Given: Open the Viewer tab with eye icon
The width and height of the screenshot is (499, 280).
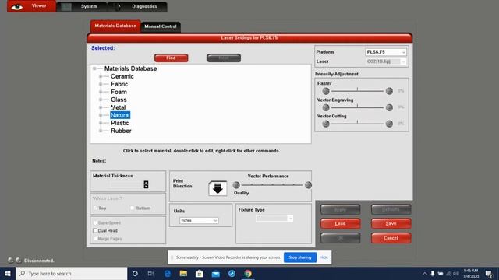Looking at the screenshot, I should click(x=31, y=6).
